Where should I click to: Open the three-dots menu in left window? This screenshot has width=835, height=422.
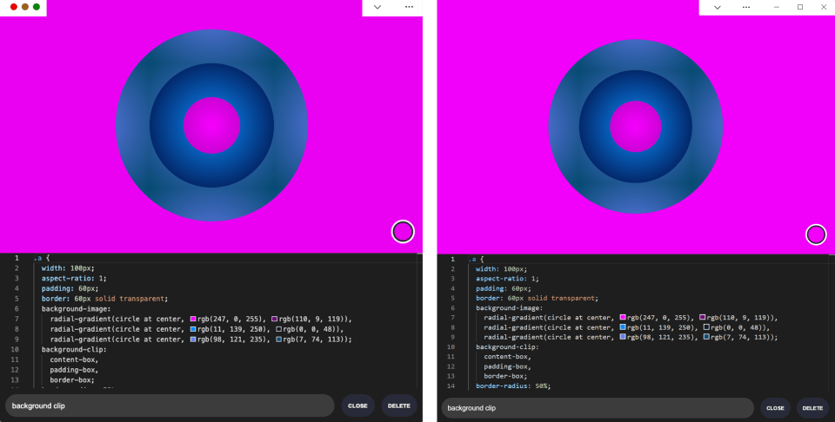click(x=409, y=7)
